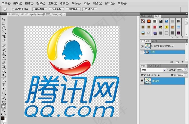189x124 pixels.
Task: Click 填充屏幕 button
Action: pos(73,9)
